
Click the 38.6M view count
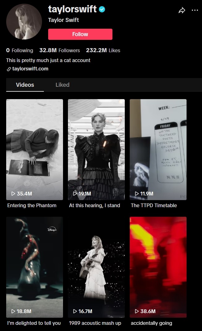tap(148, 311)
